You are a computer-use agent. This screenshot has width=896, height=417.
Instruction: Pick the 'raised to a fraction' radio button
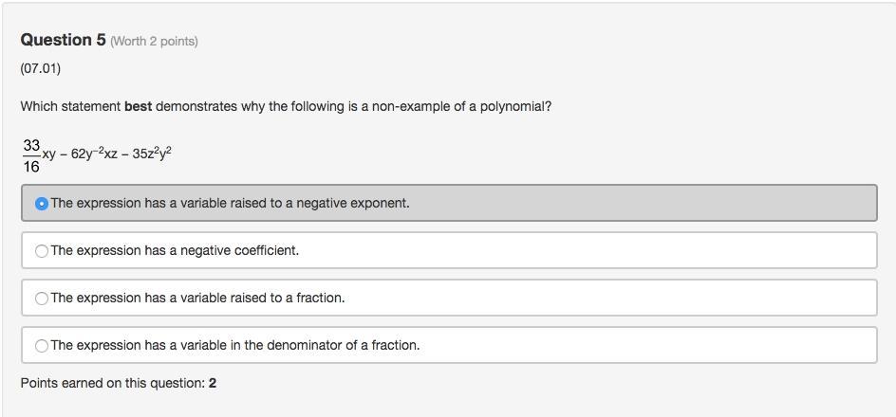click(42, 299)
